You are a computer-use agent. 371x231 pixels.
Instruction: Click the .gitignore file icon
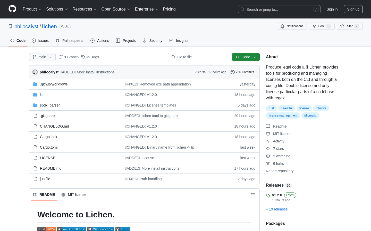click(35, 116)
